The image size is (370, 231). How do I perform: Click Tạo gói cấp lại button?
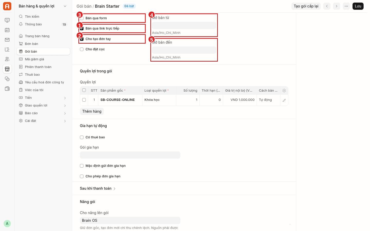pos(306,6)
